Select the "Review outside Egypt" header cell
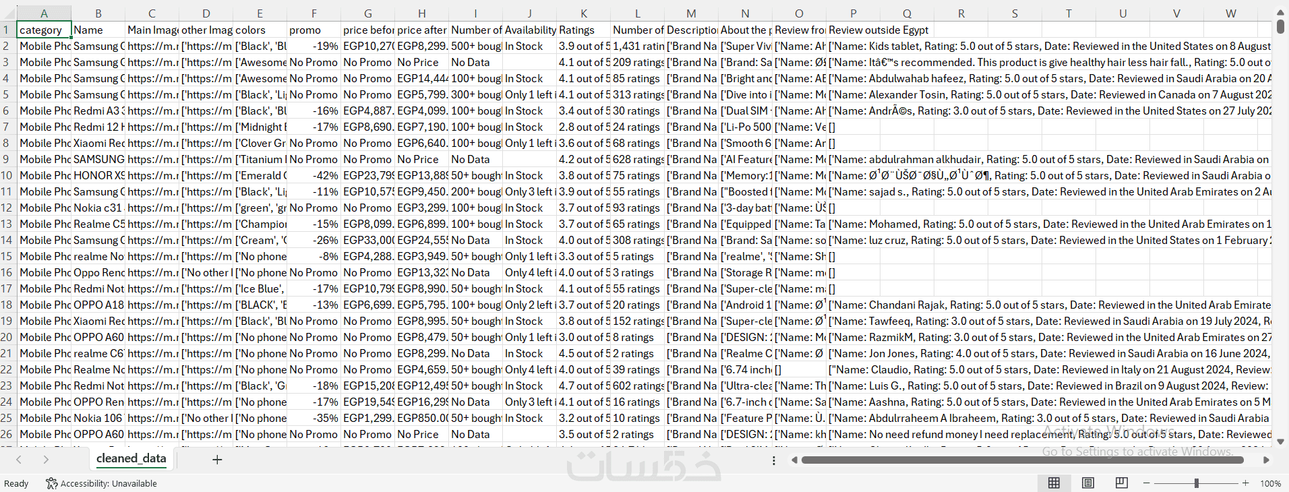This screenshot has height=492, width=1289. (880, 30)
